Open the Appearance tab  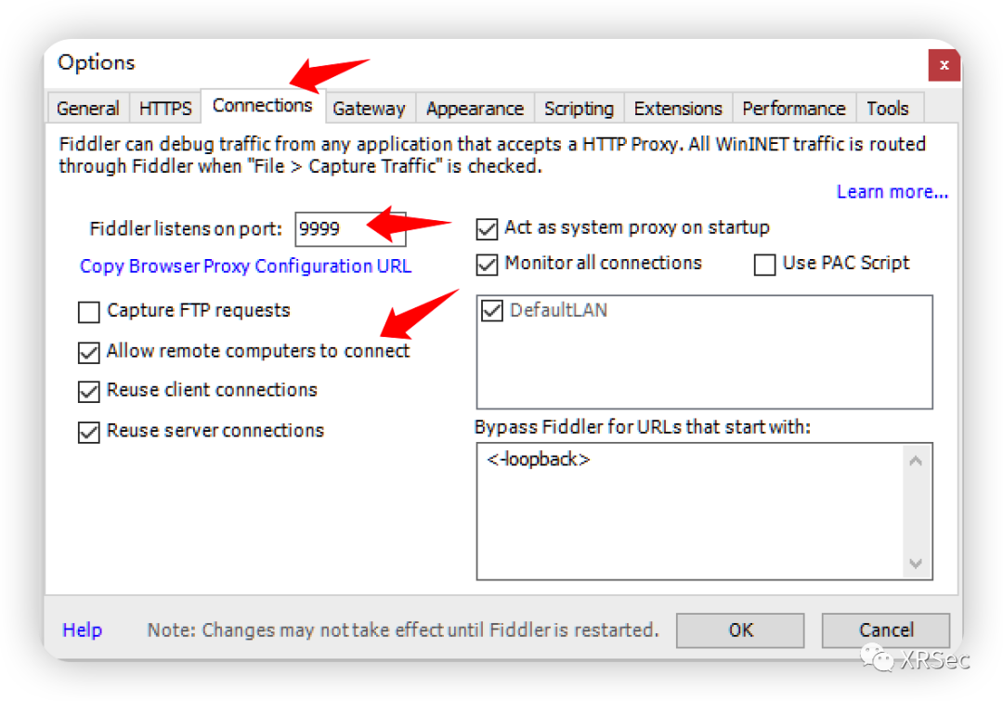475,109
